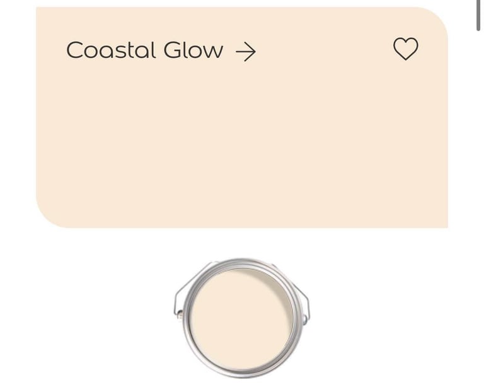Viewport: 484px width, 385px height.
Task: Click the paint can image
Action: tap(242, 318)
